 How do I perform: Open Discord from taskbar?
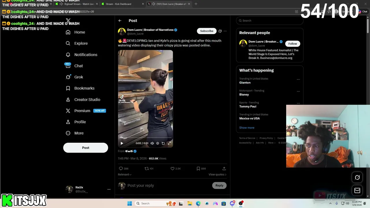232,203
